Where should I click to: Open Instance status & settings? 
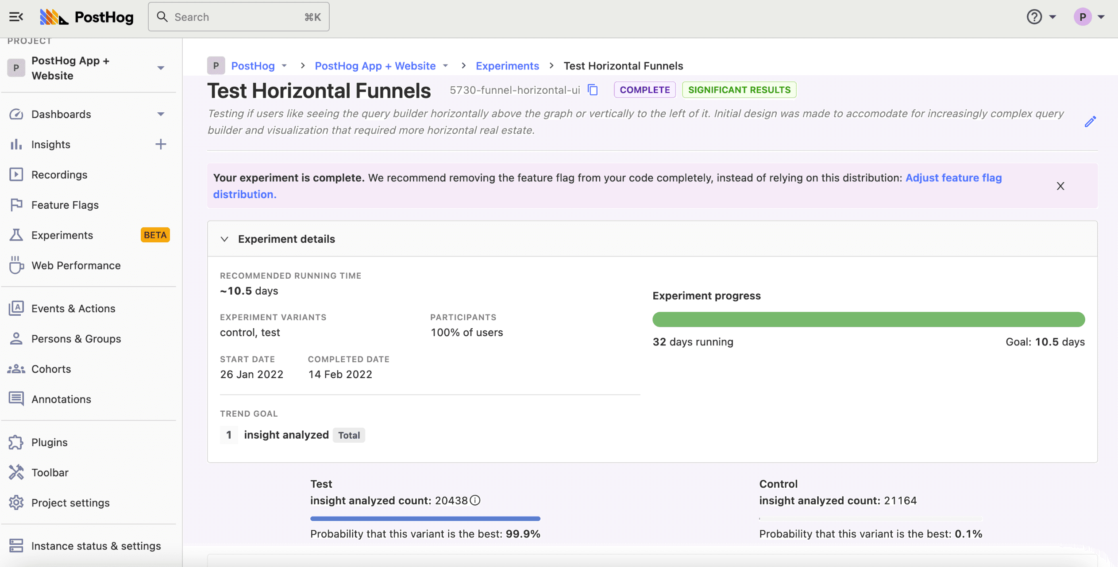(x=96, y=546)
